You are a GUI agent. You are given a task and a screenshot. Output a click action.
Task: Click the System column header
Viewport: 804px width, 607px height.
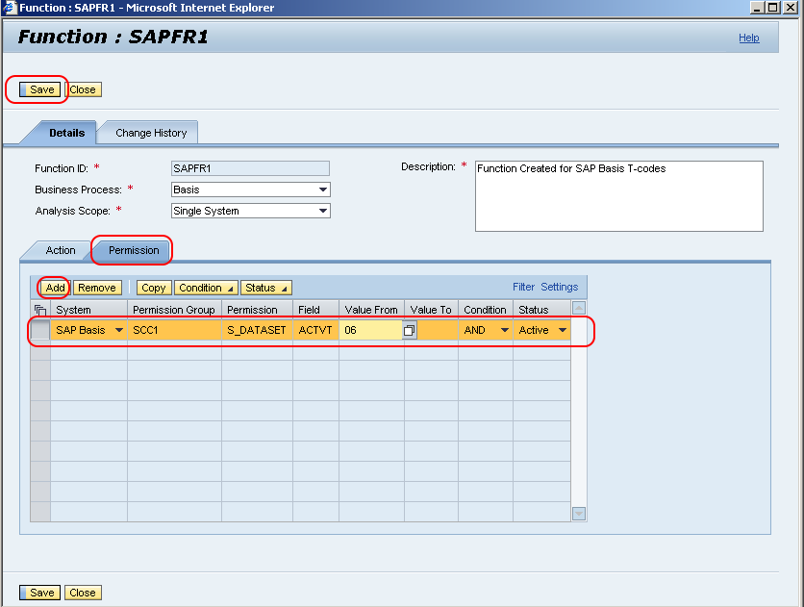[x=88, y=310]
